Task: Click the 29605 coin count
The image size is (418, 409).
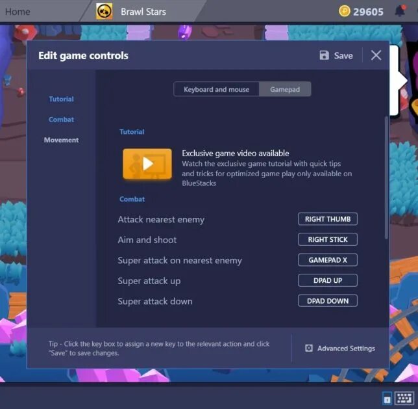Action: 368,12
